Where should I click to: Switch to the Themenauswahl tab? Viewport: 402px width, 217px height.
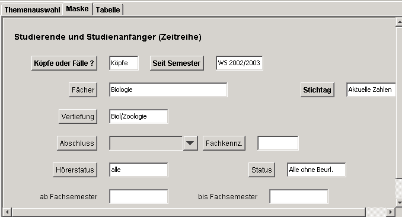32,9
